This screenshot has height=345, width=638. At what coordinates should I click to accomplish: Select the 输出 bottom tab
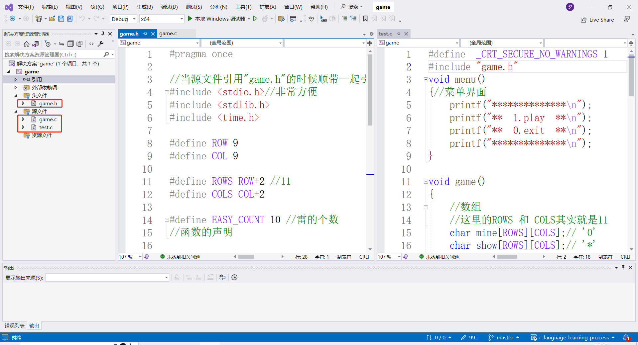34,325
